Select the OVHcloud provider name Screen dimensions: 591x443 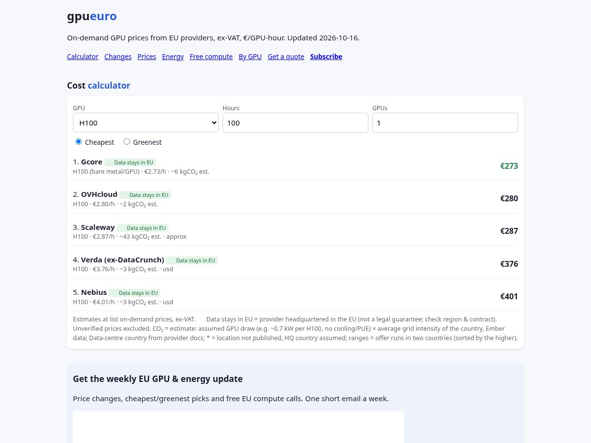[x=99, y=194]
